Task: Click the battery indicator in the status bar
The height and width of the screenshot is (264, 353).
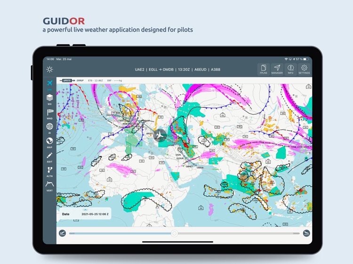Action: point(306,59)
